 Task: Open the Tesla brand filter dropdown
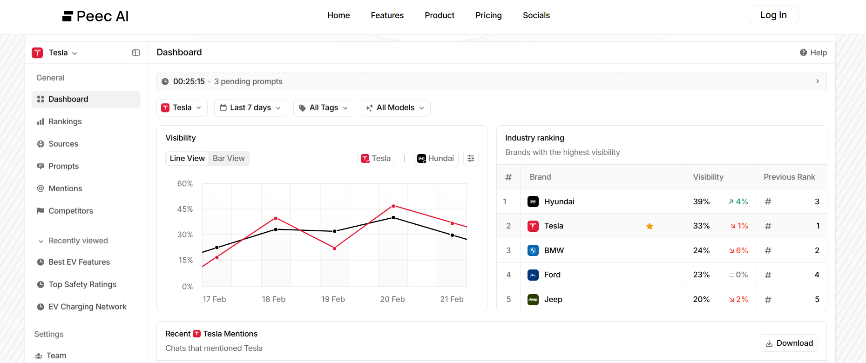tap(182, 108)
